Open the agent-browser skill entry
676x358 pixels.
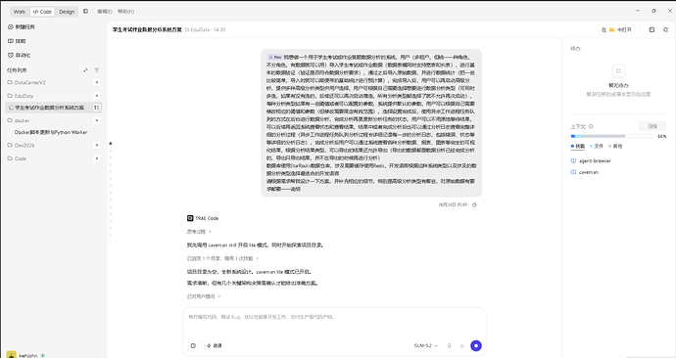591,161
